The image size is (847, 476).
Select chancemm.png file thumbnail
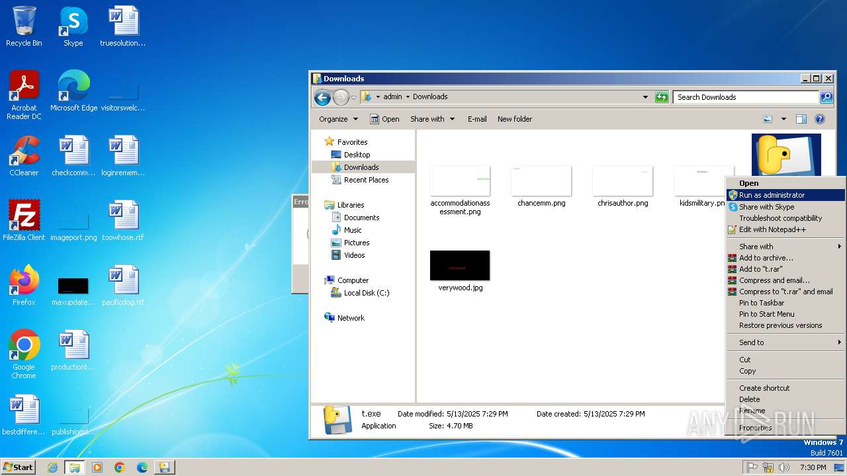pyautogui.click(x=541, y=186)
